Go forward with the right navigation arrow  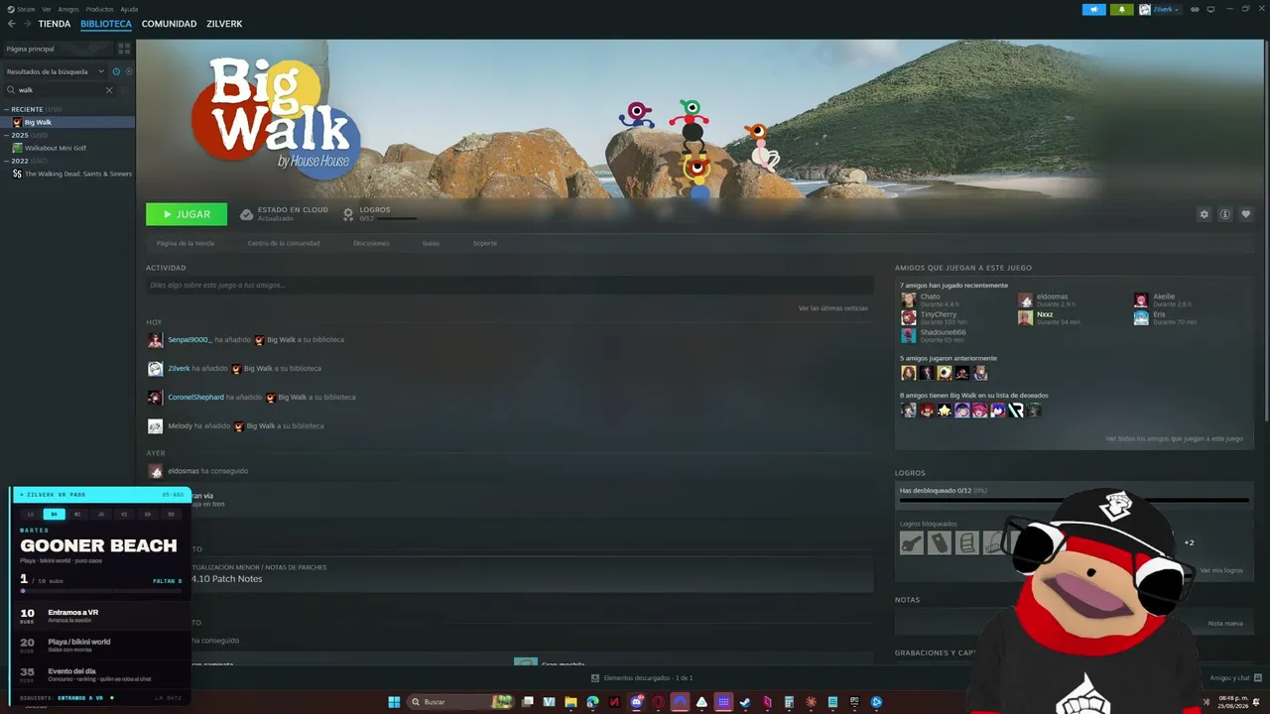pos(27,24)
